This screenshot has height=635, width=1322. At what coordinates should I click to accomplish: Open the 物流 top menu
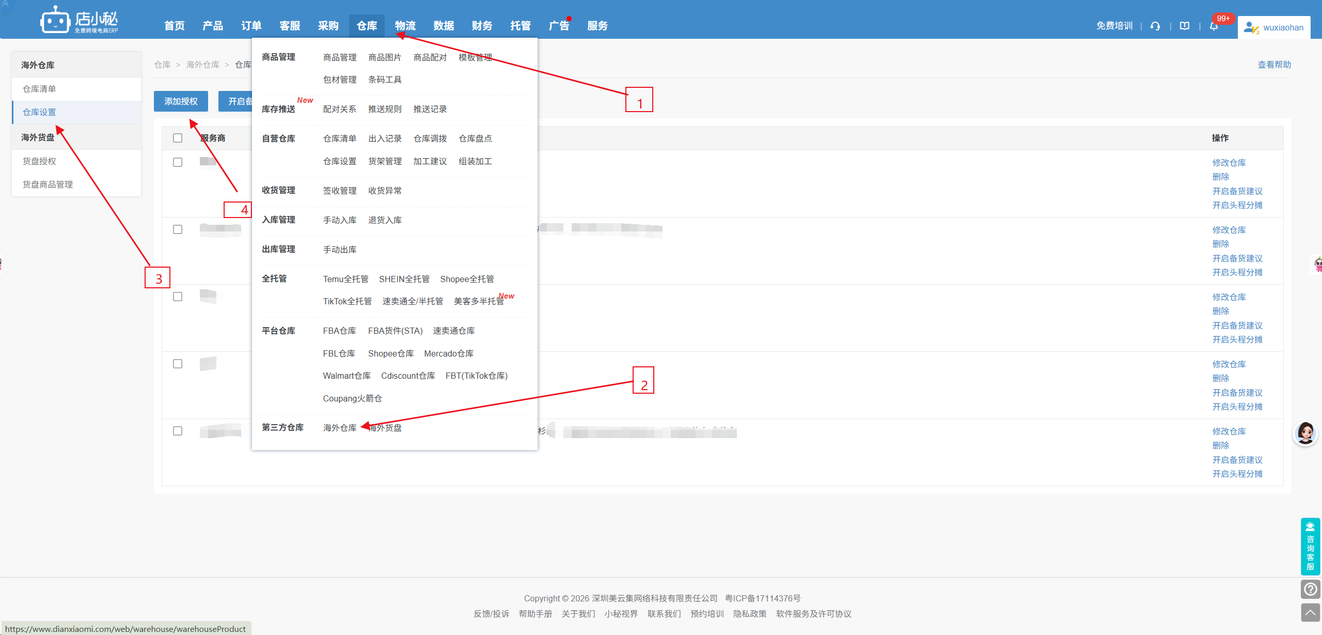(405, 26)
